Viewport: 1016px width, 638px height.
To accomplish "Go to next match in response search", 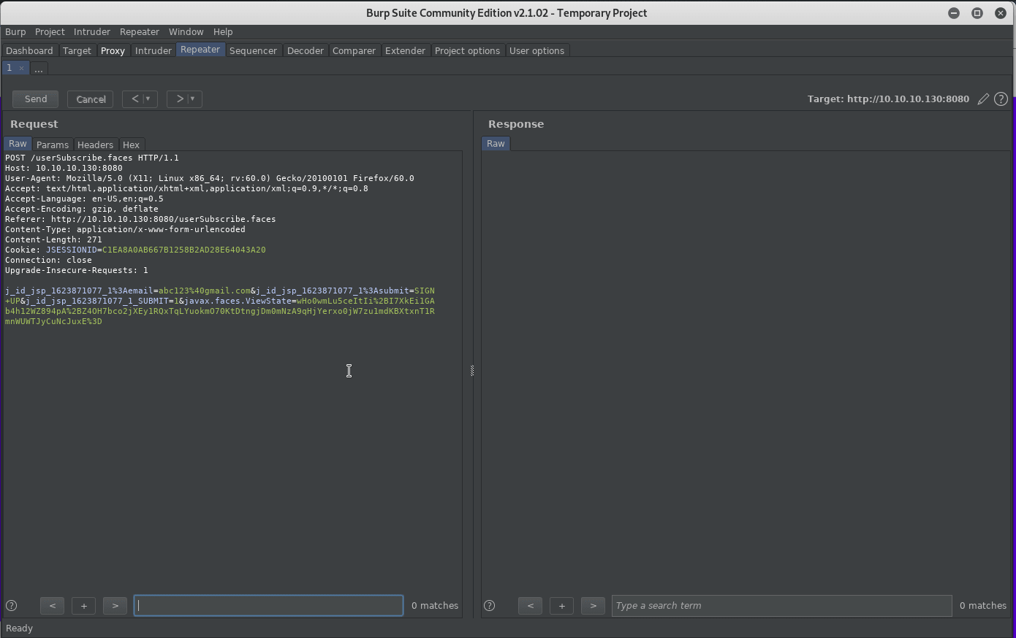I will tap(593, 605).
